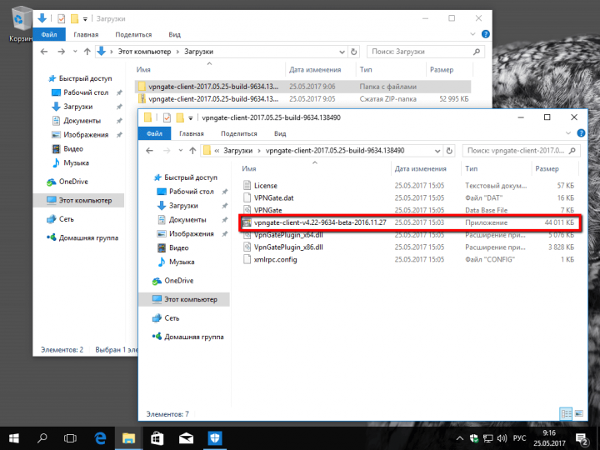Open Windows Start menu

(x=14, y=438)
